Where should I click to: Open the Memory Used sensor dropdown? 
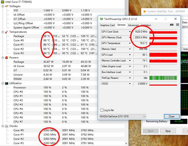[130, 49]
